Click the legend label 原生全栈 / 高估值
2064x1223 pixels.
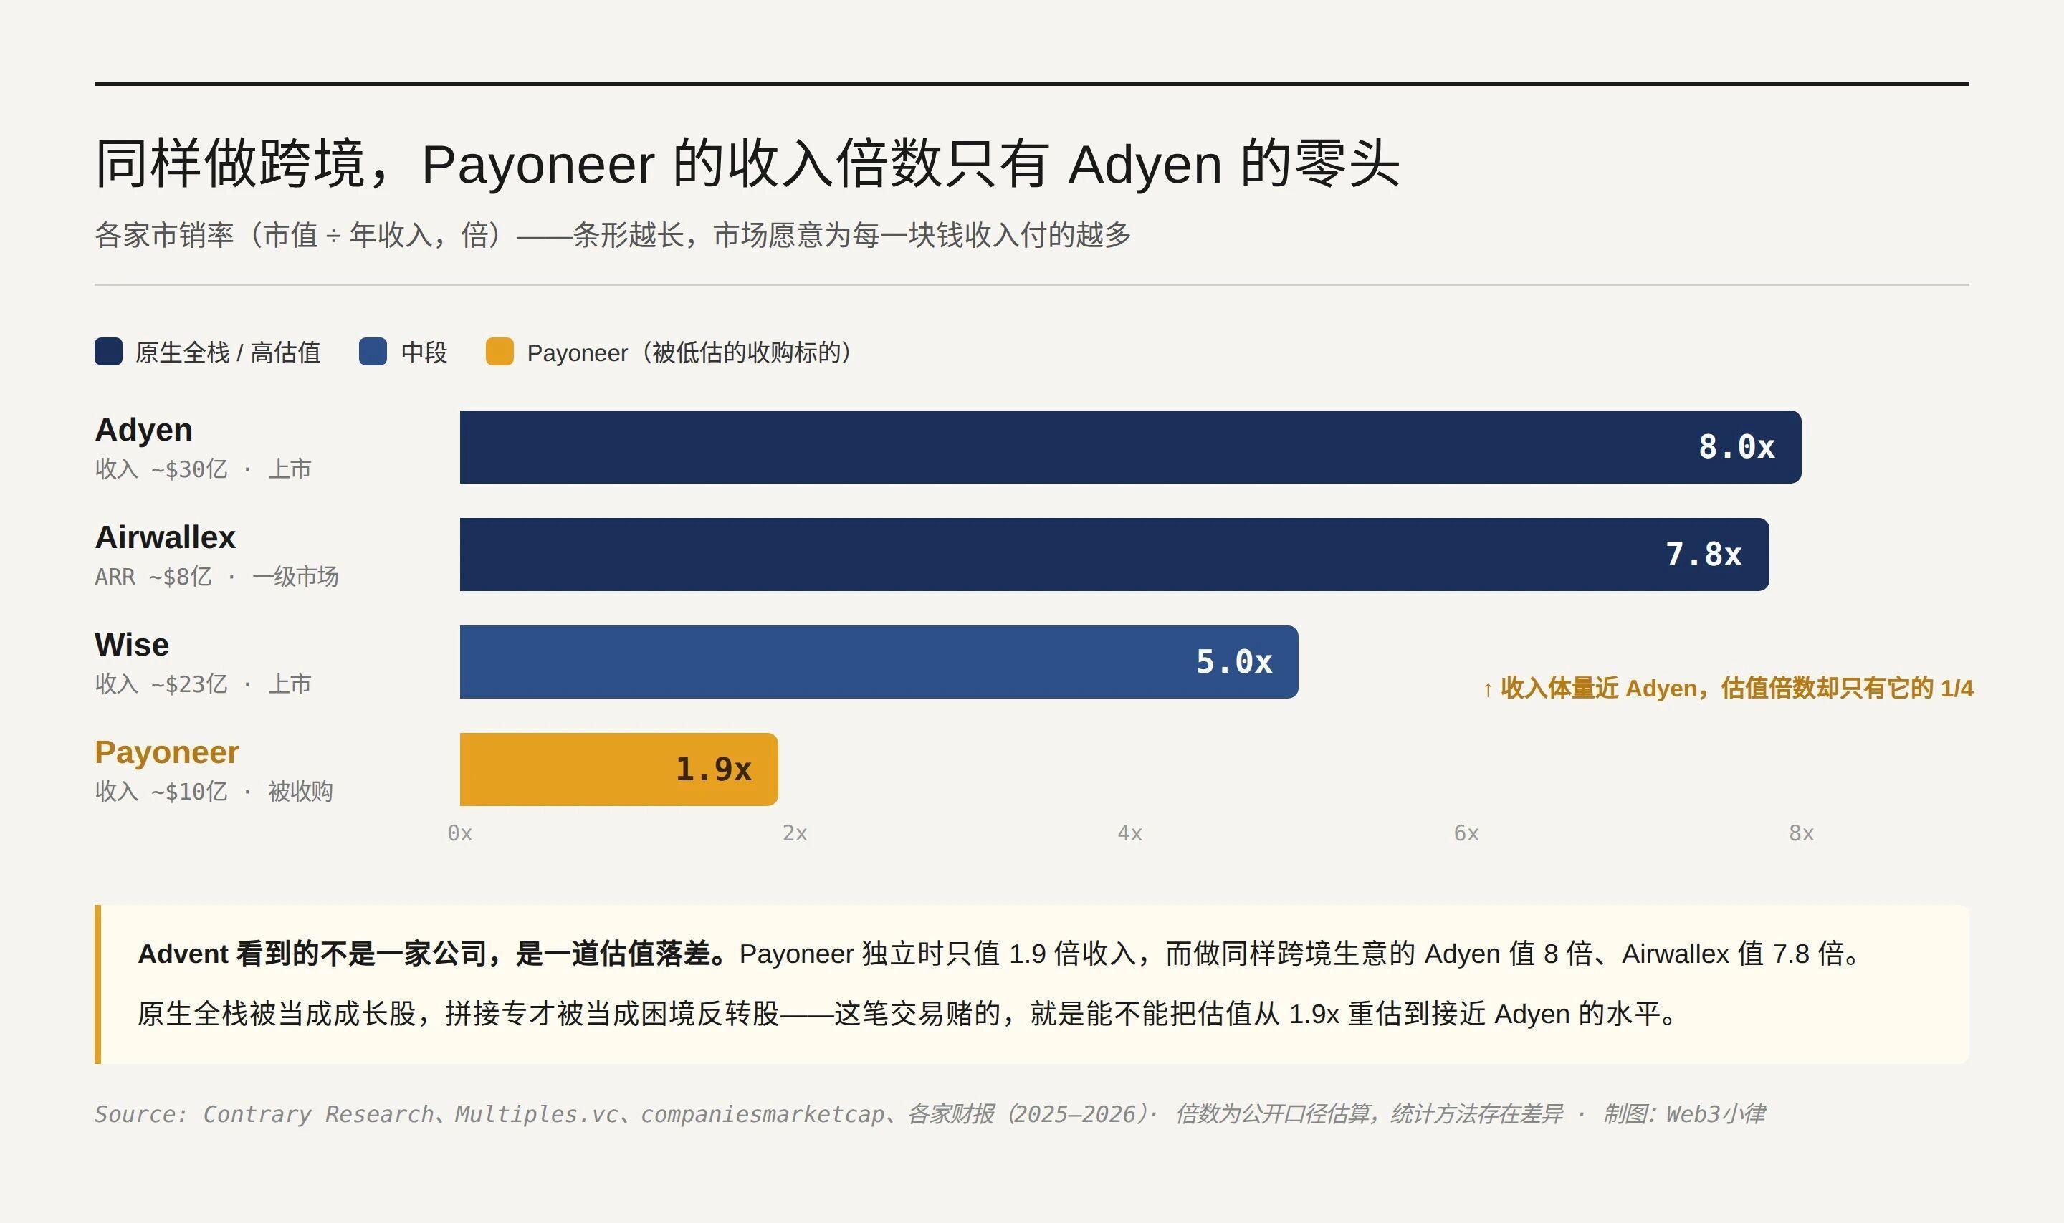click(227, 352)
